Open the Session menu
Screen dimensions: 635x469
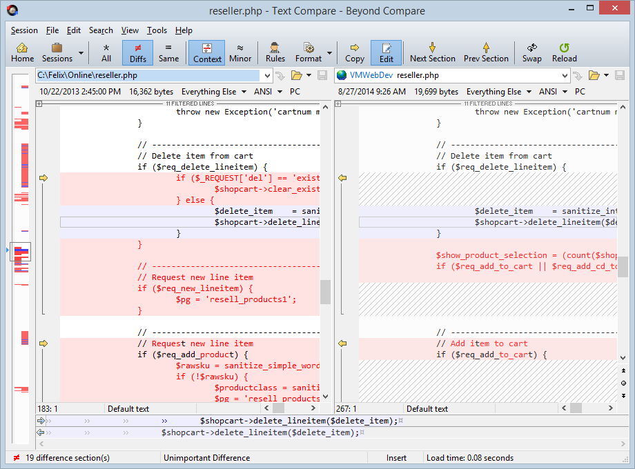[x=24, y=30]
